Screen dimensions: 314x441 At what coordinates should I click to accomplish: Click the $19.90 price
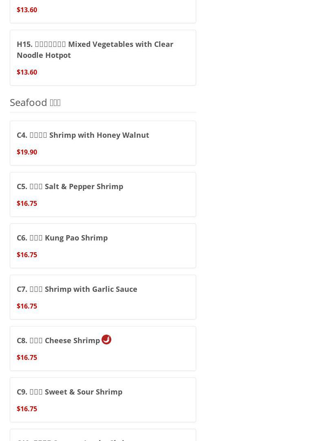coord(27,152)
